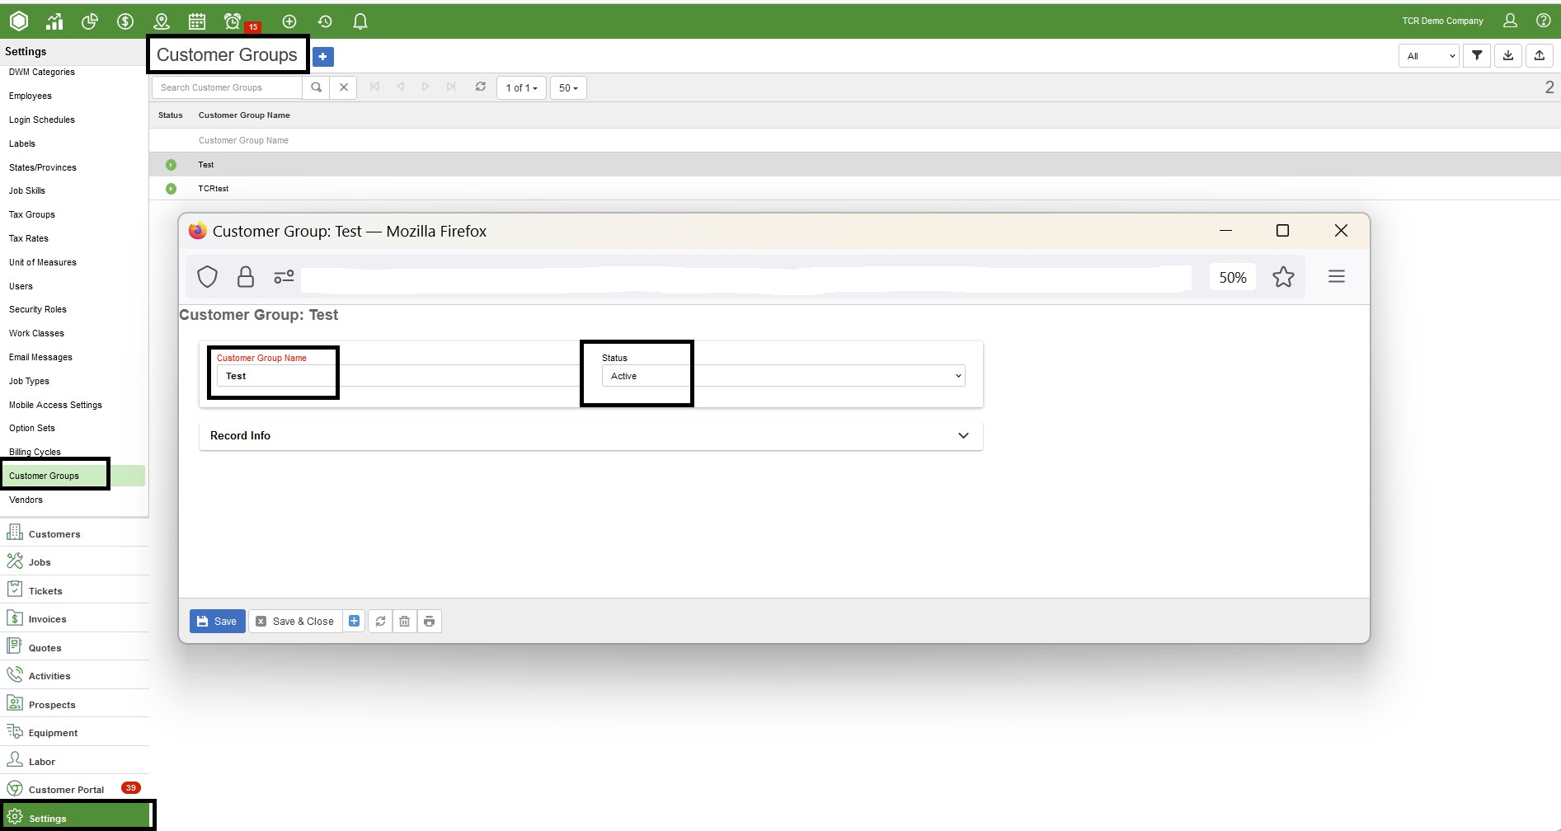This screenshot has width=1561, height=831.
Task: Open the dashboard chart icon in top bar
Action: point(54,21)
